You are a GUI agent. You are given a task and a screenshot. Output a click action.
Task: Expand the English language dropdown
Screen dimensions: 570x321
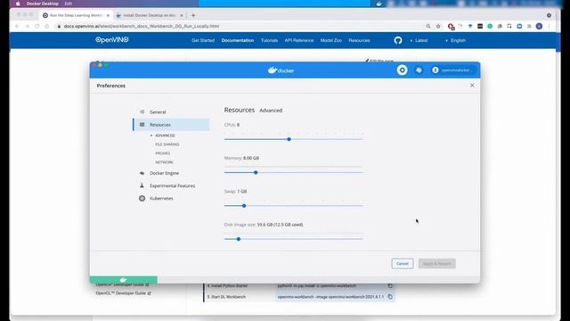click(456, 40)
